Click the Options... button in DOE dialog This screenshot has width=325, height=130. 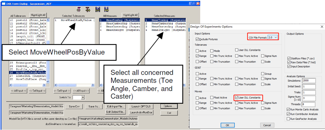tap(169, 106)
